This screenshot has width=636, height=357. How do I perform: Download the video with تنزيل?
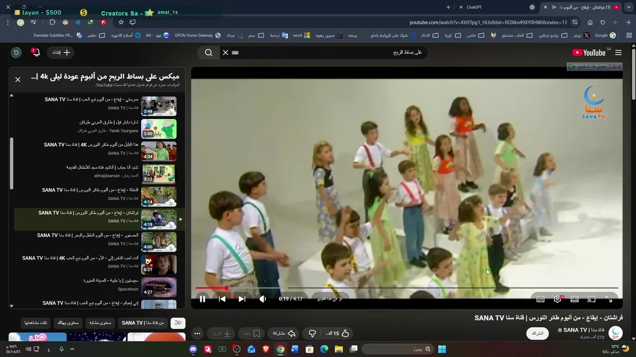point(222,333)
